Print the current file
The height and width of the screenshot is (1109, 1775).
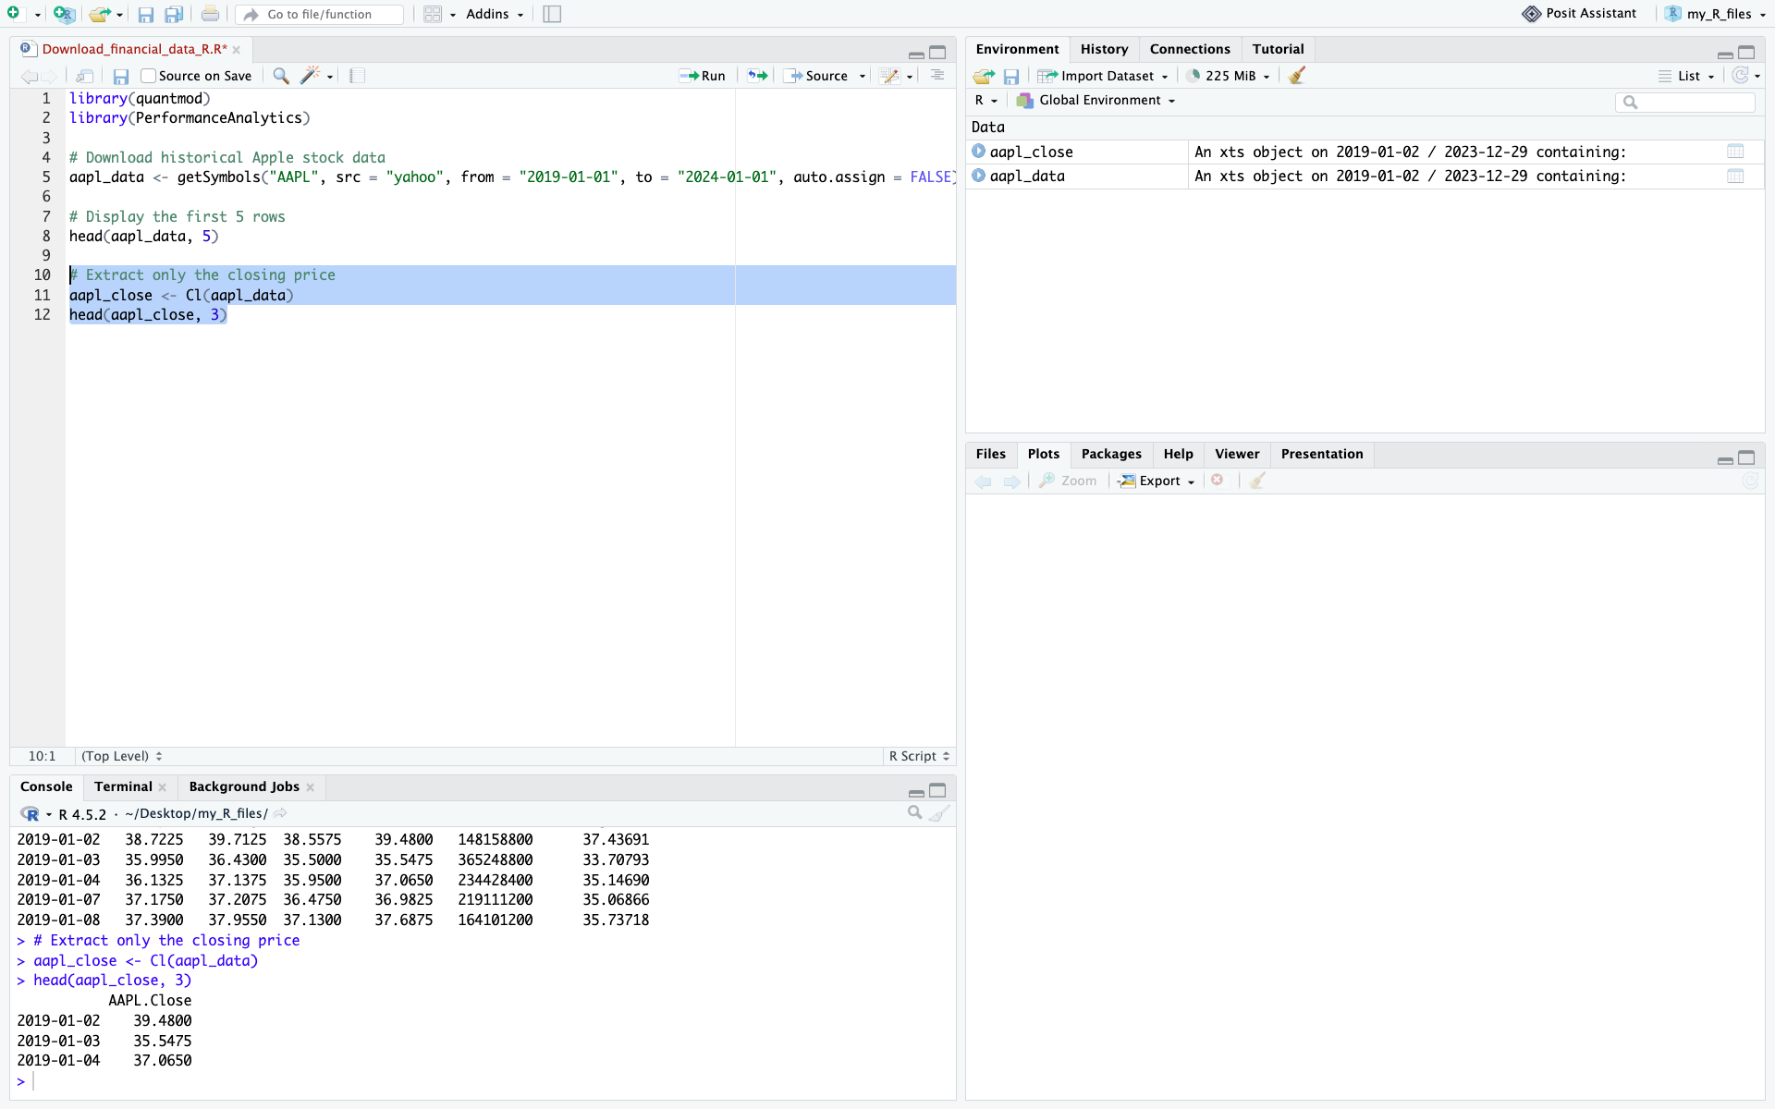pyautogui.click(x=211, y=14)
